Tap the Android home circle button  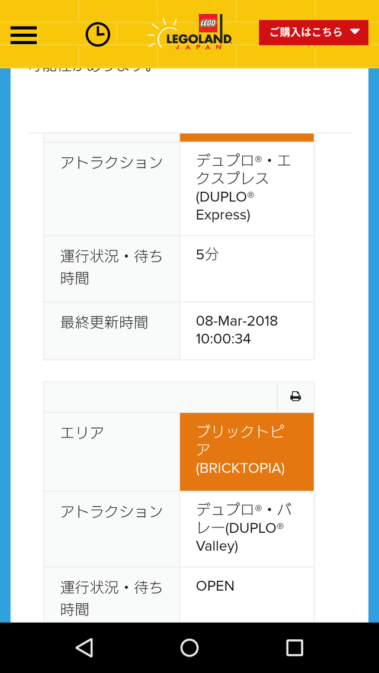pyautogui.click(x=189, y=647)
